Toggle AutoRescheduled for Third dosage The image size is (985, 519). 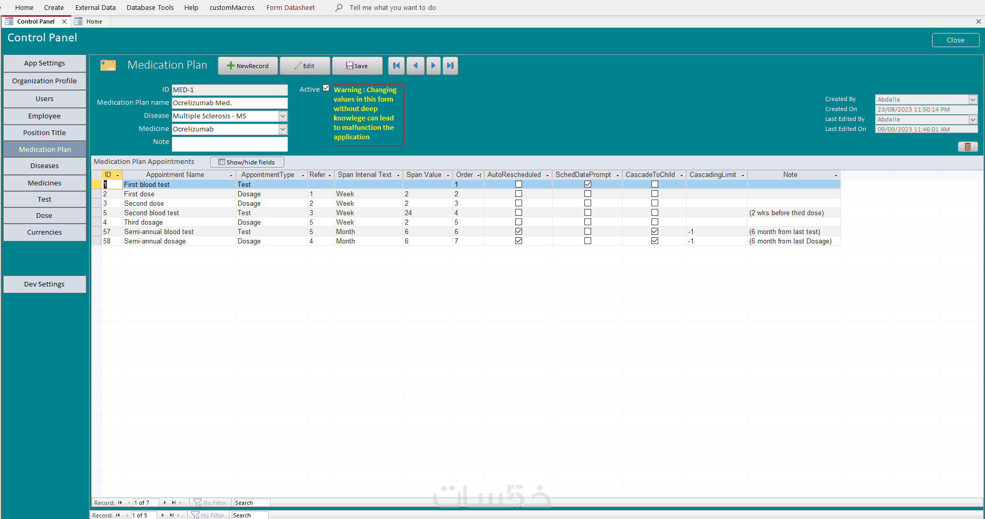point(518,222)
